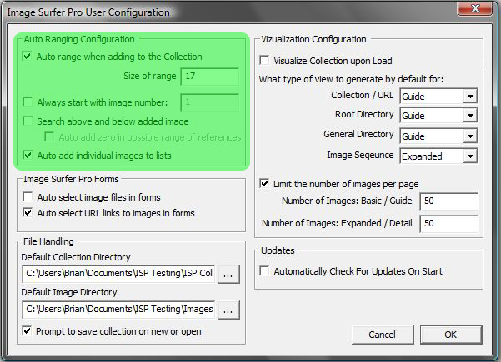Screen dimensions: 501x362
Task: Click the 'Number of Images: Basic / Guide' label
Action: tap(347, 201)
